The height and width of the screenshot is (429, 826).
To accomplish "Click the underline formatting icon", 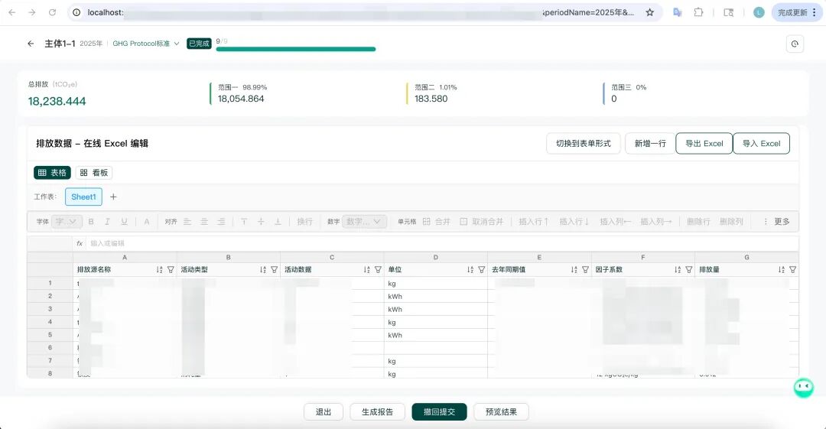I will (125, 222).
